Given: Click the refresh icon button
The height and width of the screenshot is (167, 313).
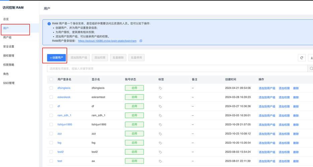Looking at the screenshot, I should [302, 58].
